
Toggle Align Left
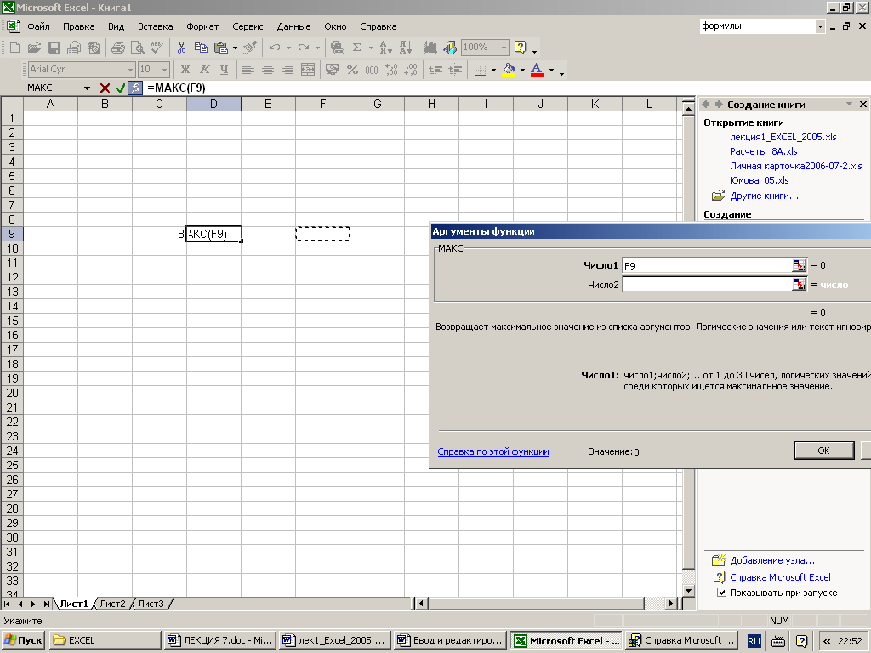248,70
